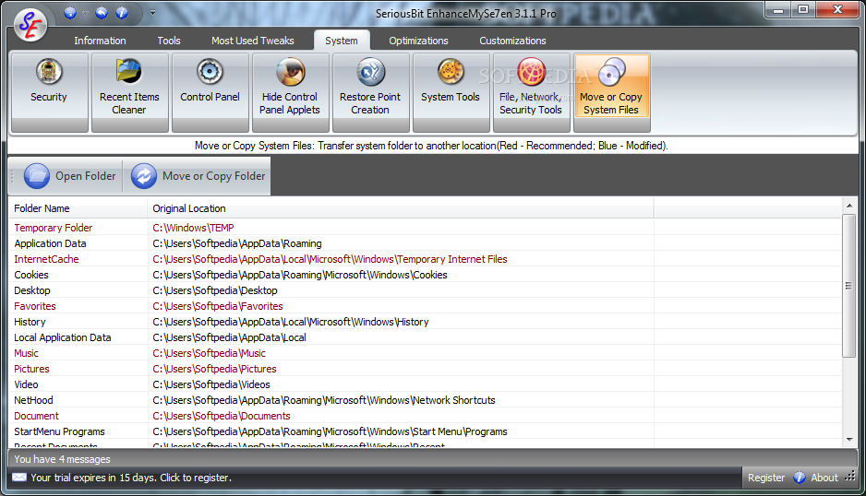Click the trial expires message to register

[x=131, y=478]
